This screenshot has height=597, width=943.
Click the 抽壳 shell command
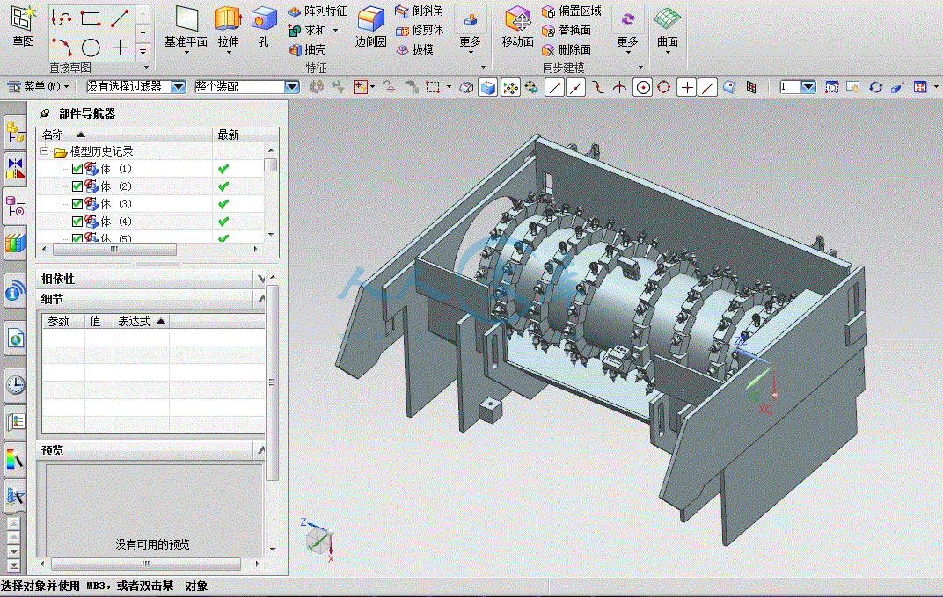point(307,49)
